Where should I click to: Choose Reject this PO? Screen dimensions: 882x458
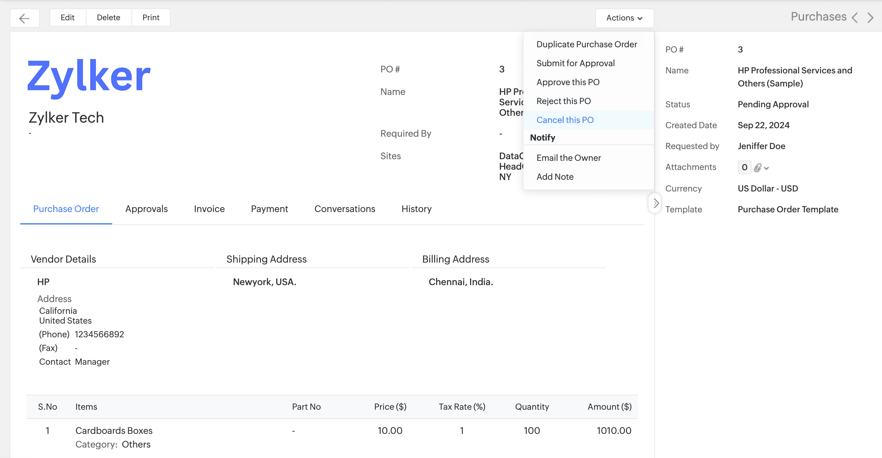563,101
